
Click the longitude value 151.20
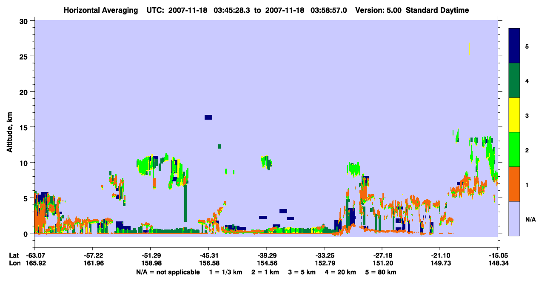click(x=382, y=263)
